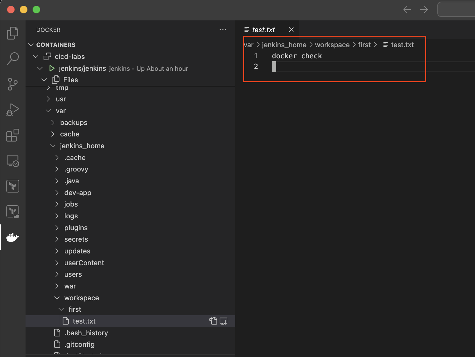Expand the cache folder under var
Screen dimensions: 475x357
click(53, 134)
